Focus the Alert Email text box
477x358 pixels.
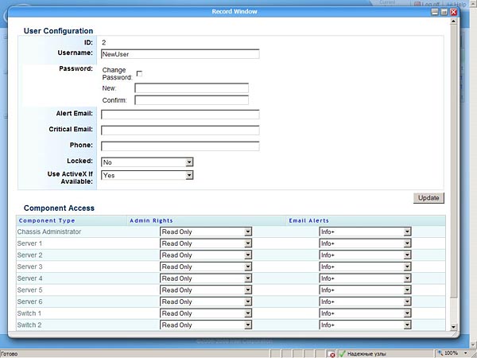pyautogui.click(x=180, y=115)
